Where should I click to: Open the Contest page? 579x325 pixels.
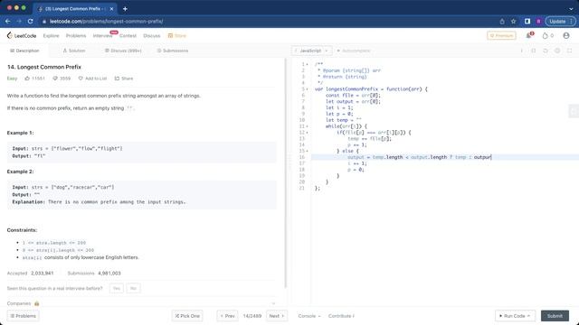pos(128,36)
